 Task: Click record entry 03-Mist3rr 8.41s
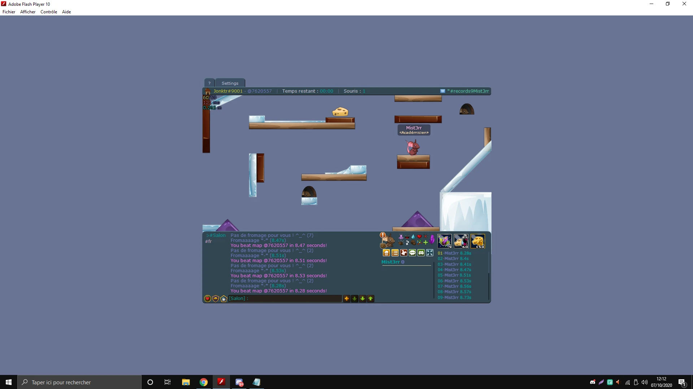click(454, 264)
